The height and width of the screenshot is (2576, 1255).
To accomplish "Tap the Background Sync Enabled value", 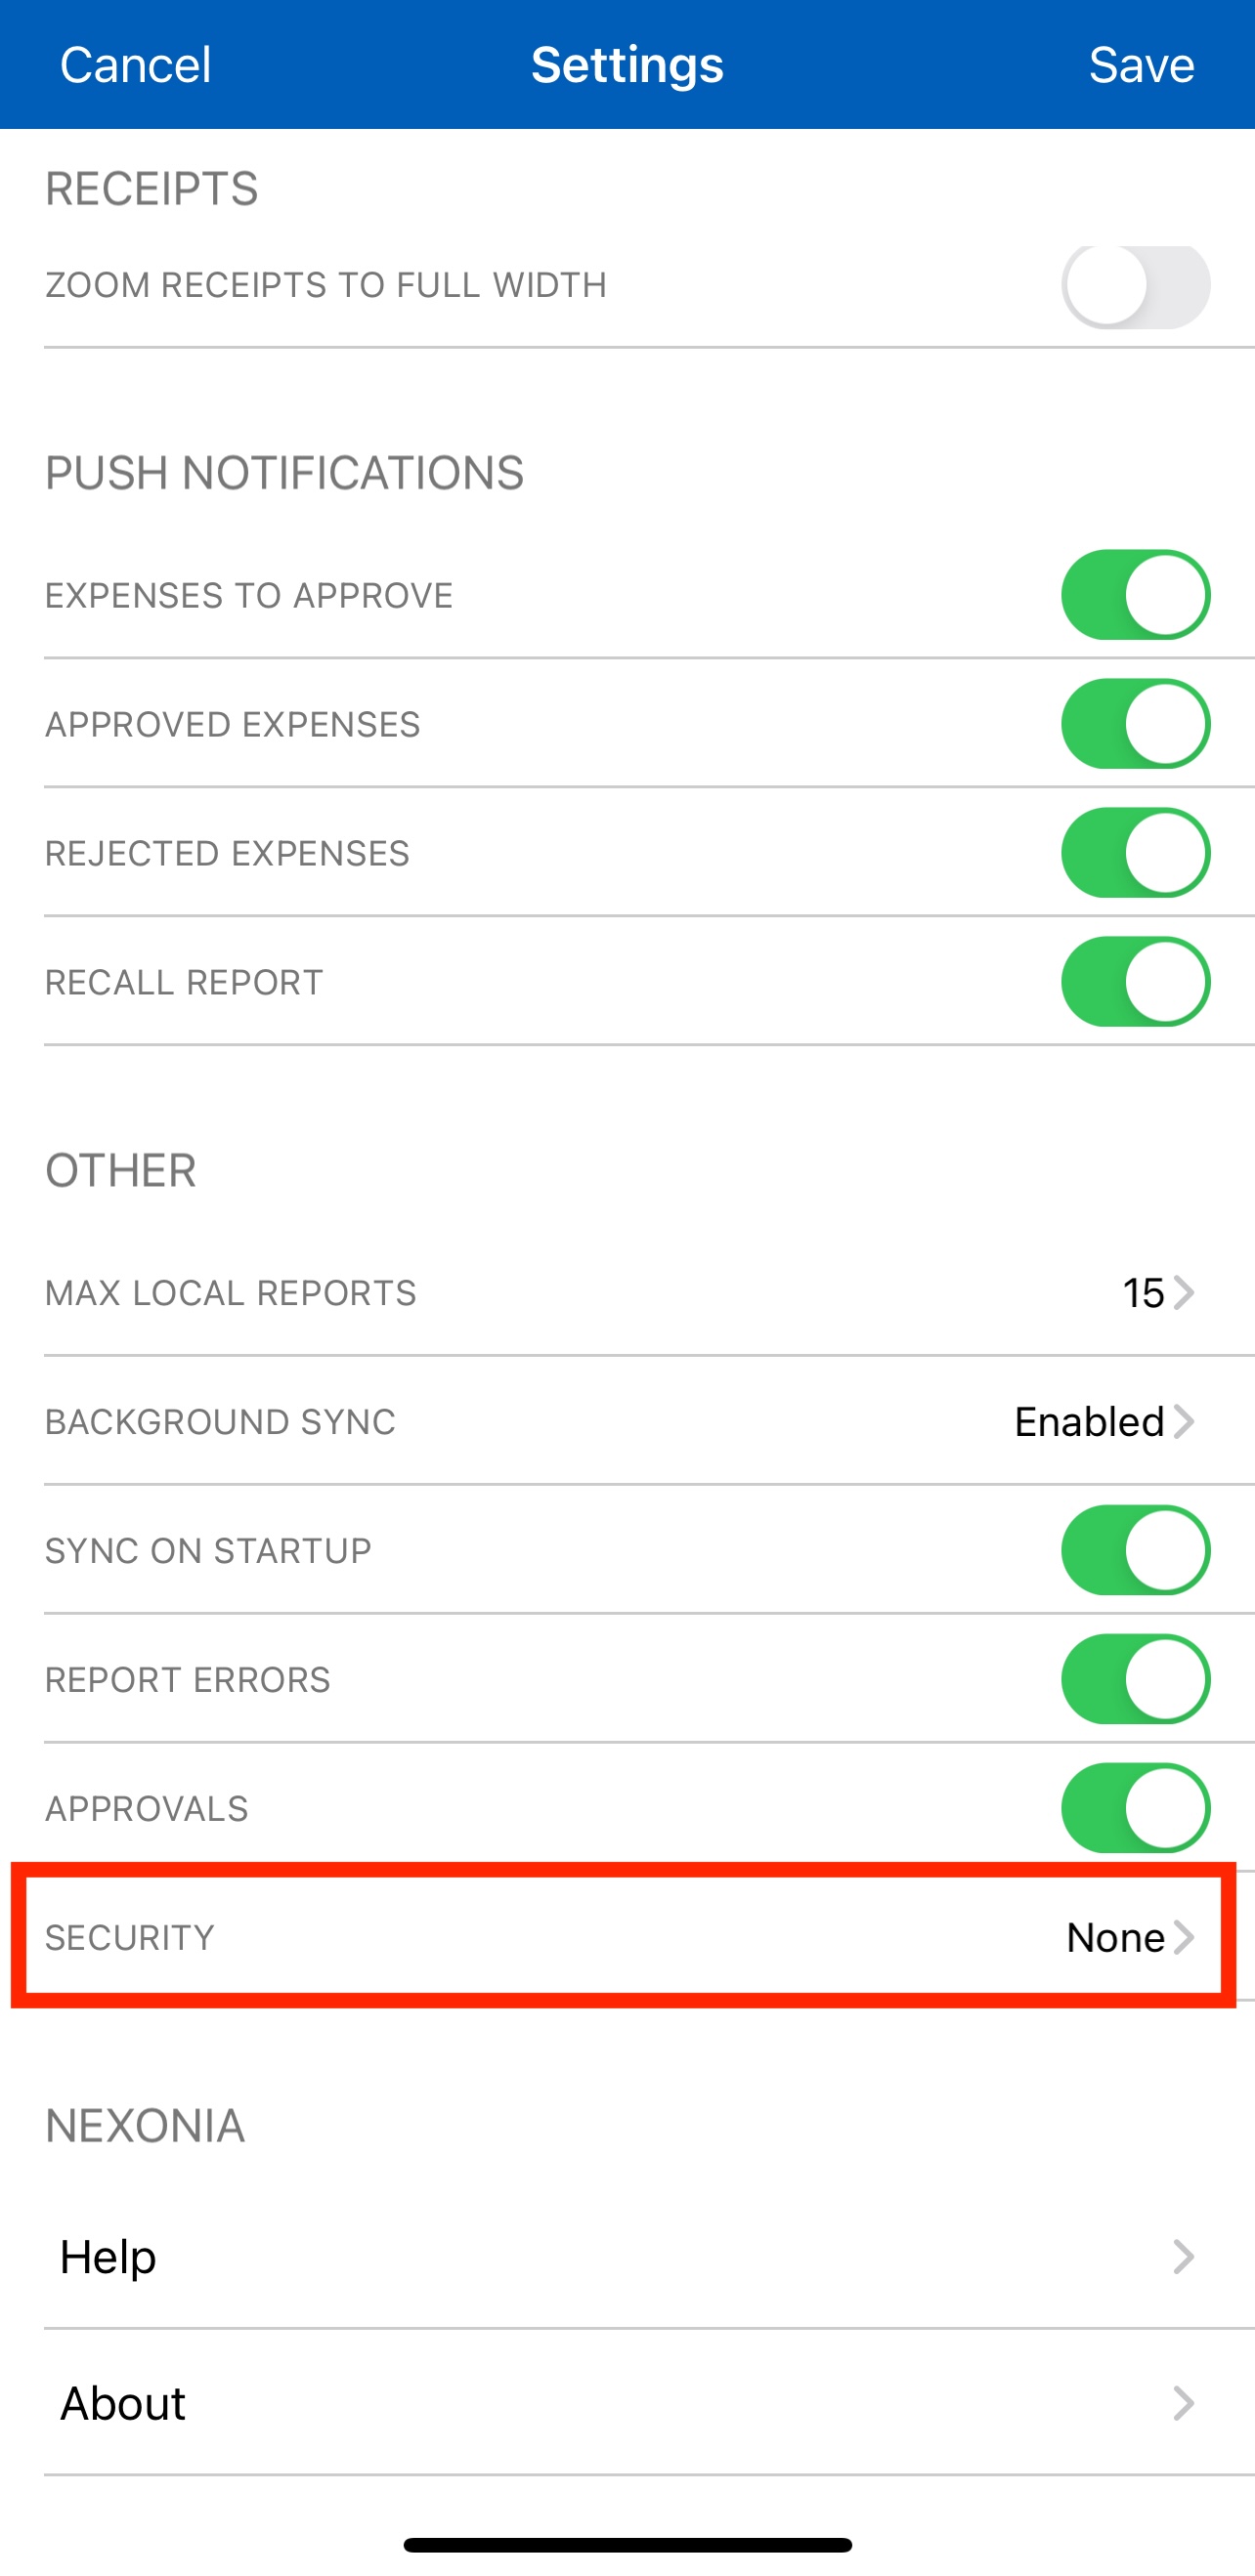I will 1089,1422.
